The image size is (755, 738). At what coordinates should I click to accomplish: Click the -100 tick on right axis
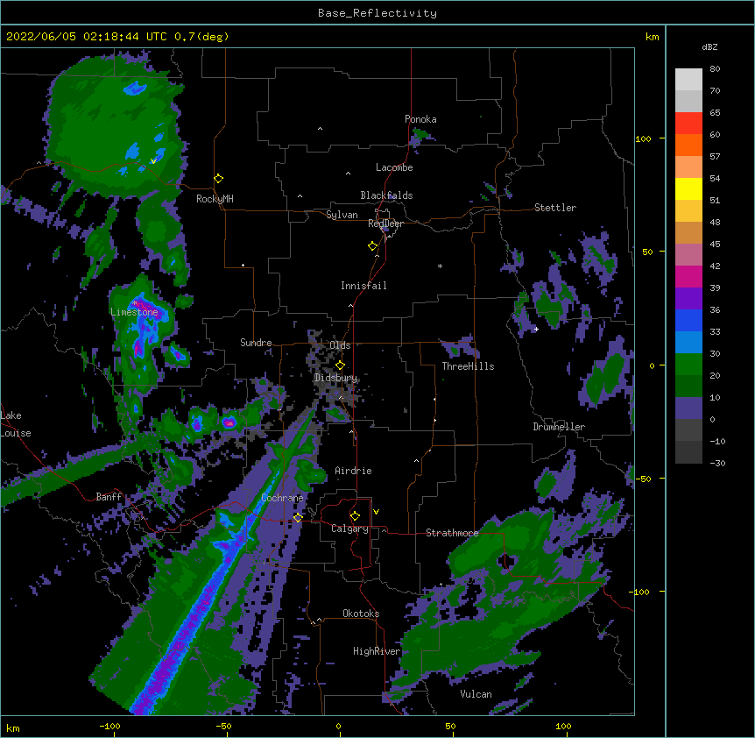coord(639,592)
